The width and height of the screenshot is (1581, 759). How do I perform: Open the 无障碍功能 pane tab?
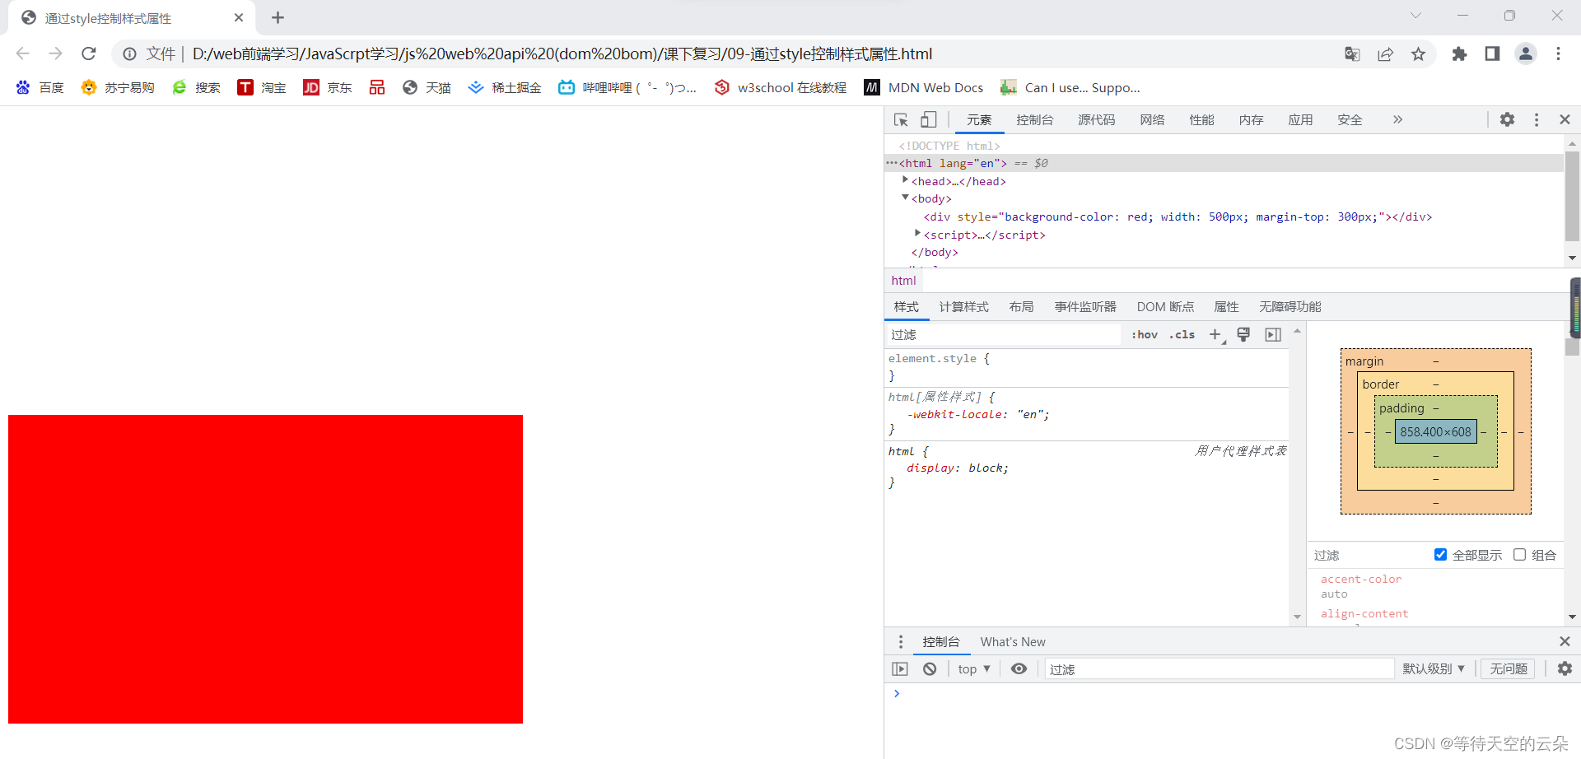coord(1290,307)
